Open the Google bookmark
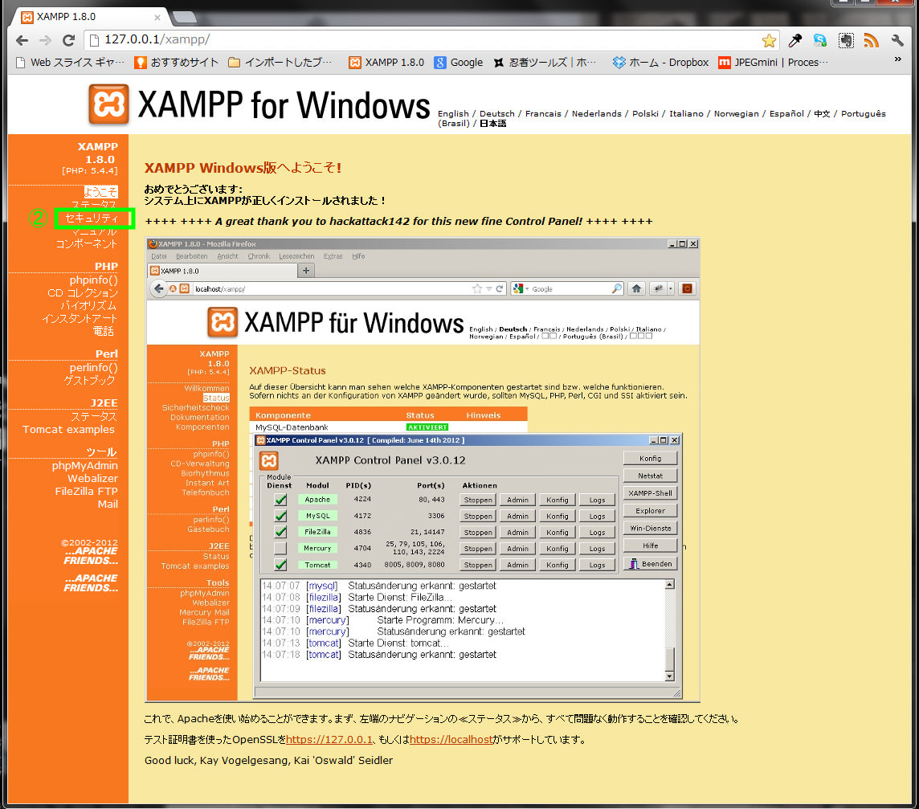Image resolution: width=919 pixels, height=809 pixels. click(459, 62)
